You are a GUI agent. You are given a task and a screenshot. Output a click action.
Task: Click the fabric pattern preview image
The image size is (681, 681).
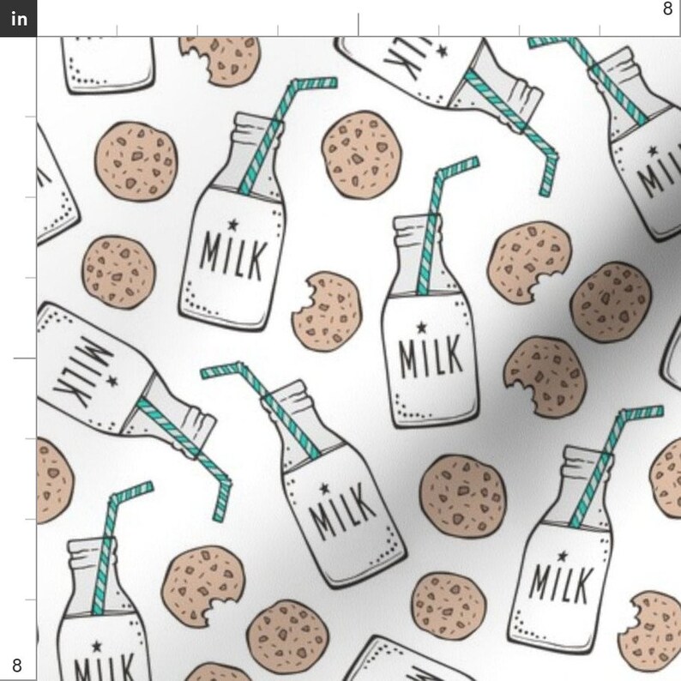point(359,359)
